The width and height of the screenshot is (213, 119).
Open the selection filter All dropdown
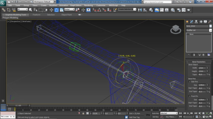coord(23,9)
